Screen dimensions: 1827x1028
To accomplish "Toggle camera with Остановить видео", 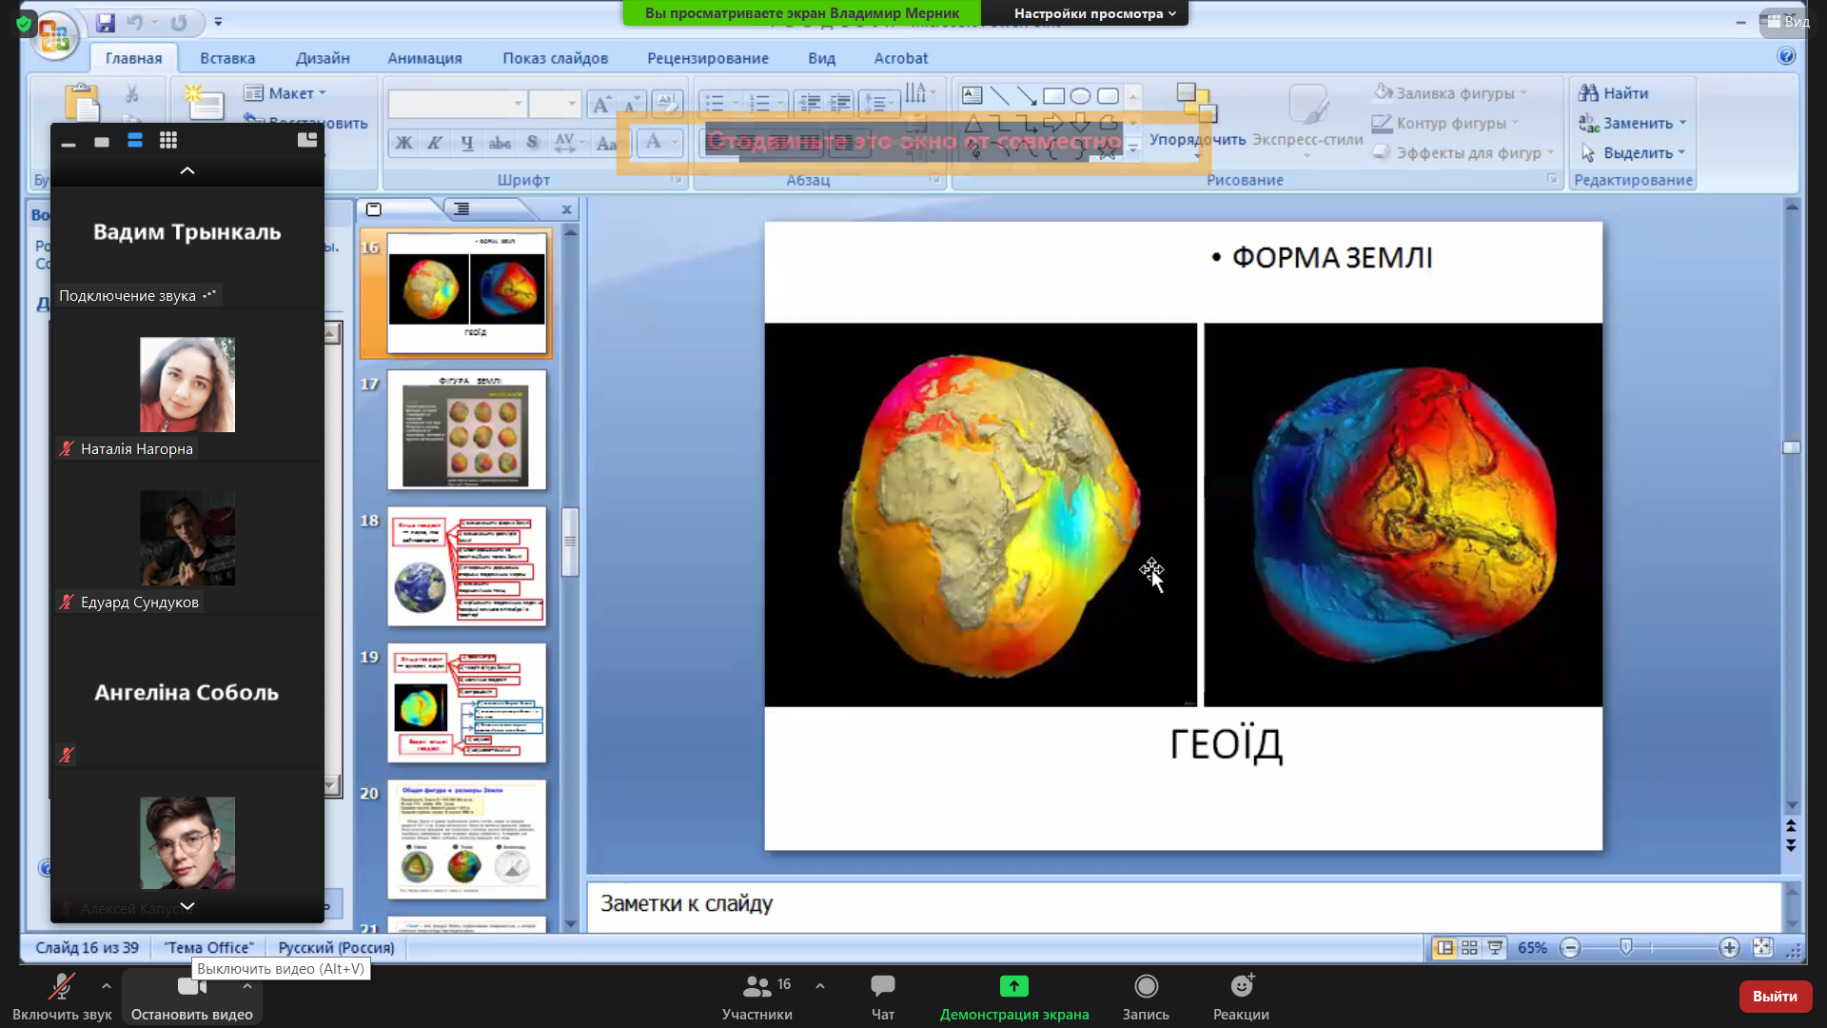I will tap(191, 987).
